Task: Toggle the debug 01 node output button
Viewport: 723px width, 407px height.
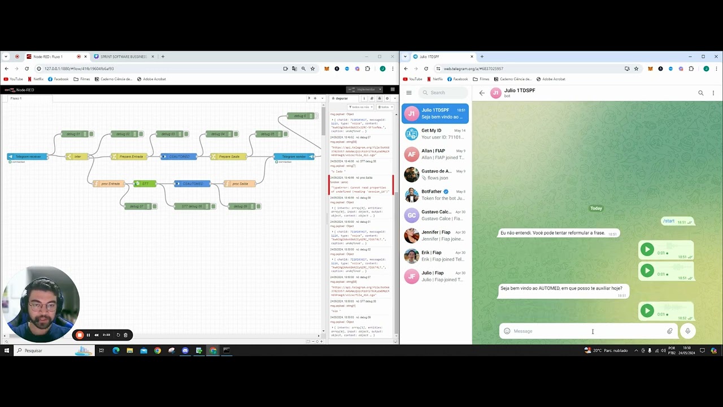Action: coord(92,134)
